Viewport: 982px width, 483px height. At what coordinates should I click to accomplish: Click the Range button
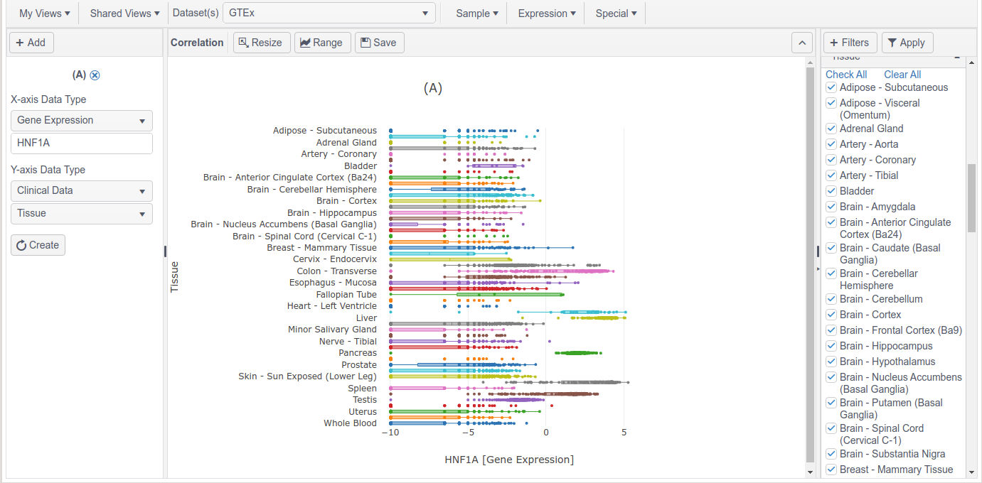[x=323, y=43]
